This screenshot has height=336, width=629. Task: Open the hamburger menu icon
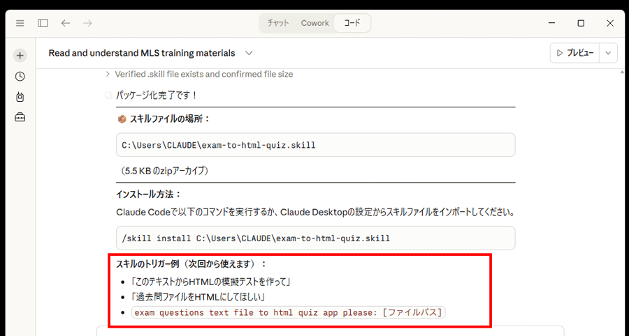tap(20, 23)
